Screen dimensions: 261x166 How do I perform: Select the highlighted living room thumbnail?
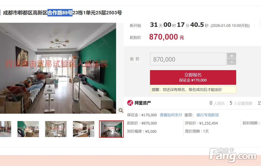(111, 129)
